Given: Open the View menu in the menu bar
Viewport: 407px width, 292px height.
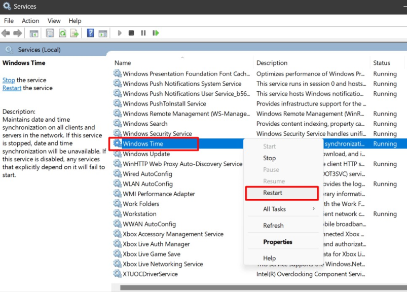Looking at the screenshot, I should 54,21.
